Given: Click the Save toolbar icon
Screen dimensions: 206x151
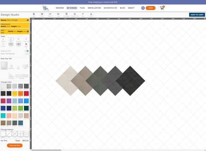Looking at the screenshot, I should click(42, 14).
